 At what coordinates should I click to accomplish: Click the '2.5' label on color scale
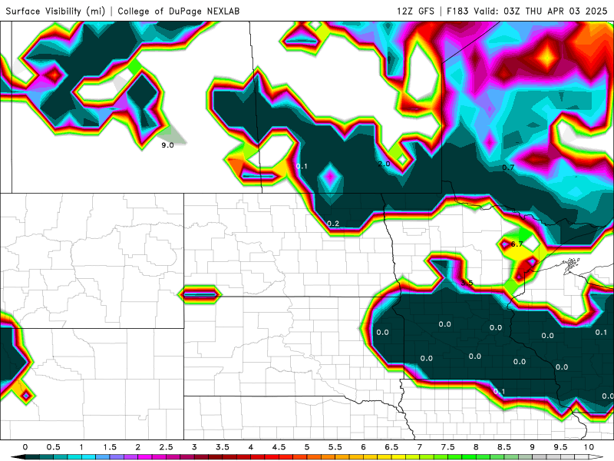[166, 447]
